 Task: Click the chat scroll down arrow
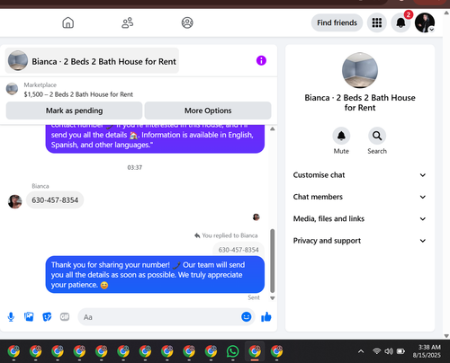(x=273, y=298)
